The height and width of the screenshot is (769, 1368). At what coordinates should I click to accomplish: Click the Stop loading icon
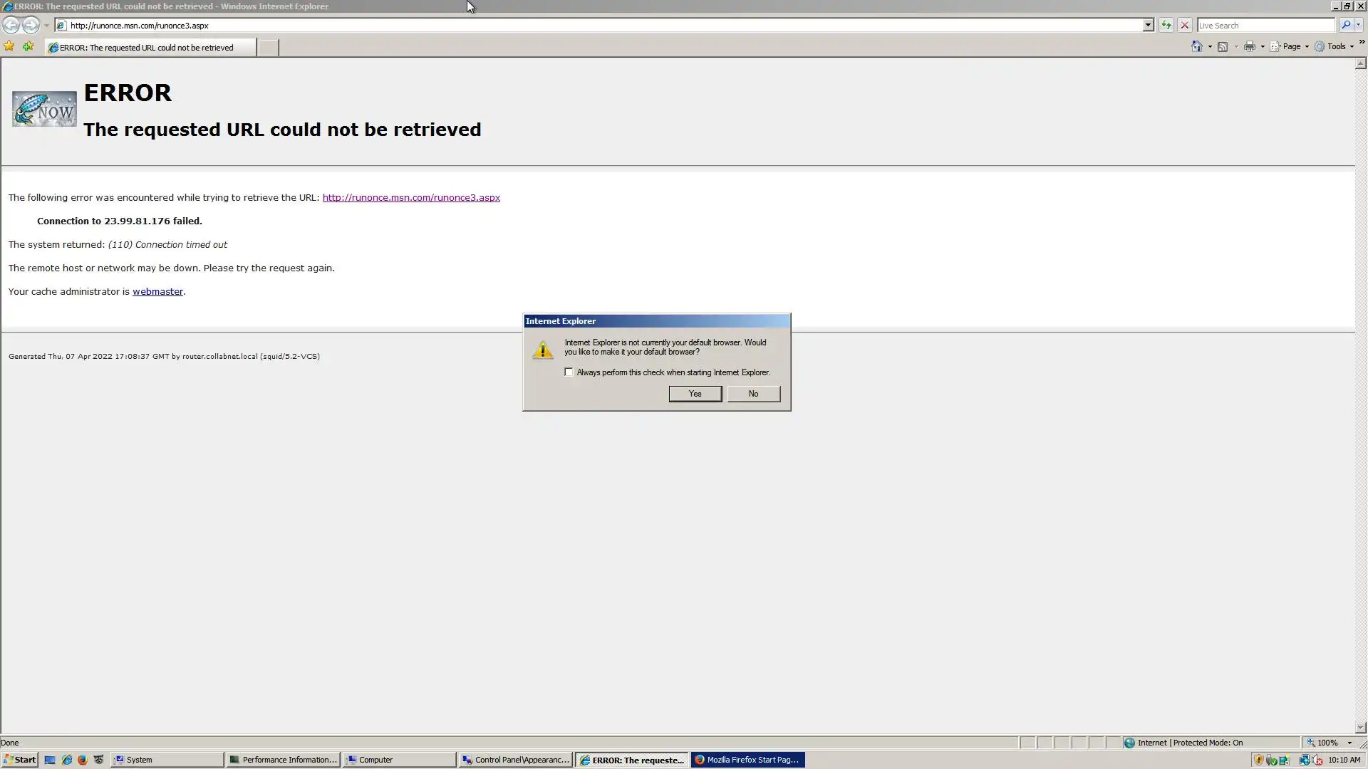point(1184,25)
